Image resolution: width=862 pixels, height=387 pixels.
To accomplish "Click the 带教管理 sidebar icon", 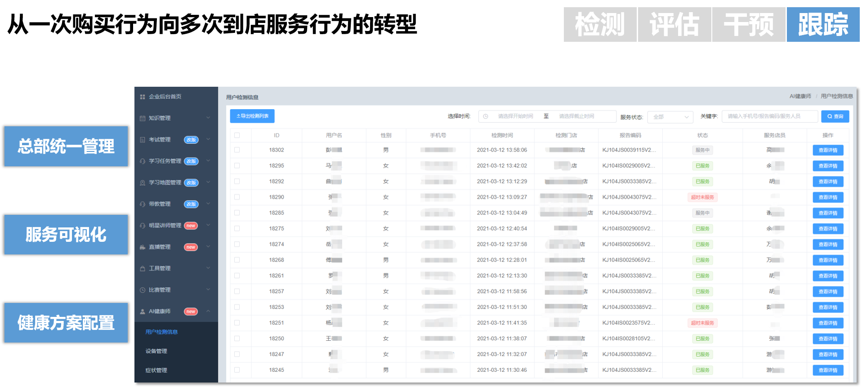I will point(143,204).
